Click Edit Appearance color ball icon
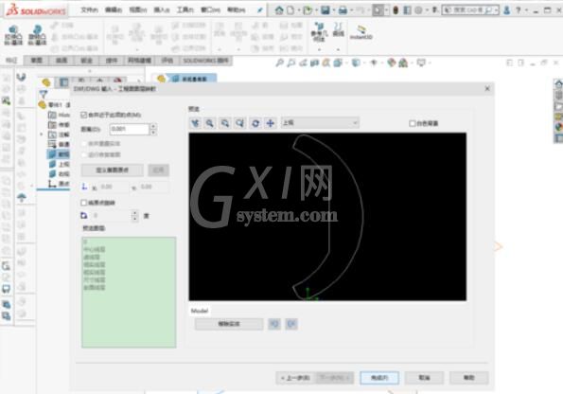The width and height of the screenshot is (563, 394). pos(392,63)
